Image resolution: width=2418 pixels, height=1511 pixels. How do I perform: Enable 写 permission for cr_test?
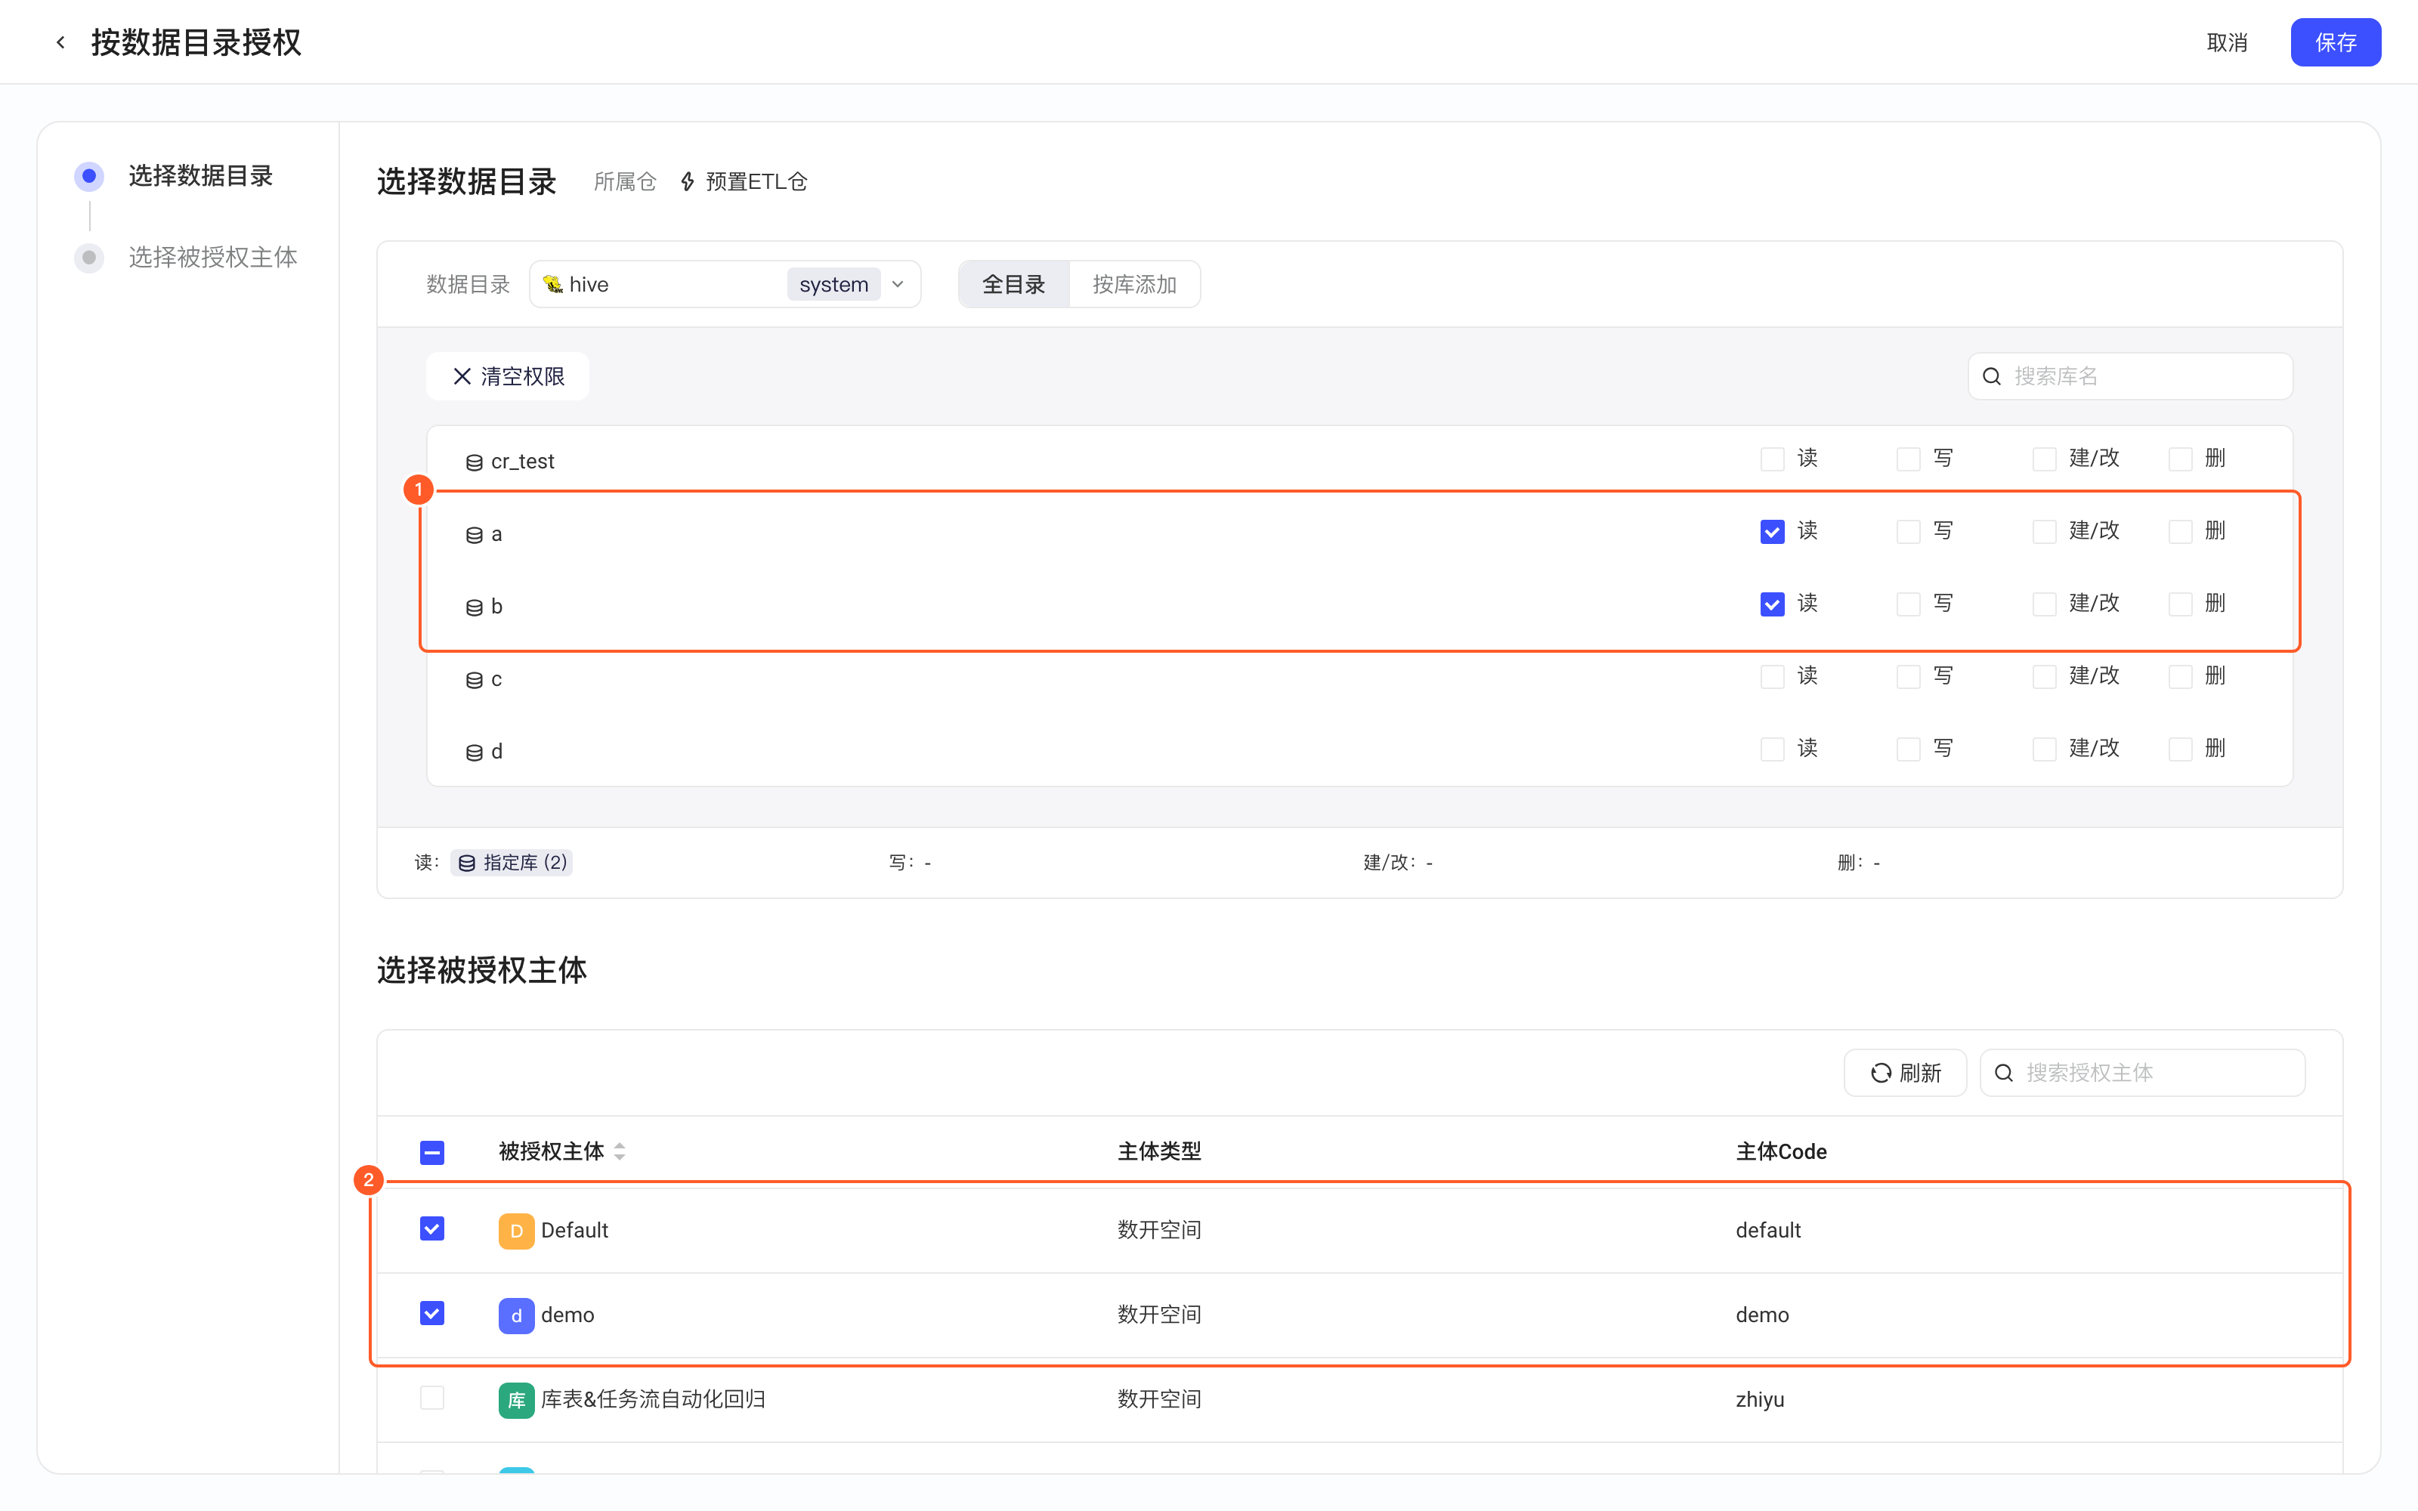click(1909, 459)
